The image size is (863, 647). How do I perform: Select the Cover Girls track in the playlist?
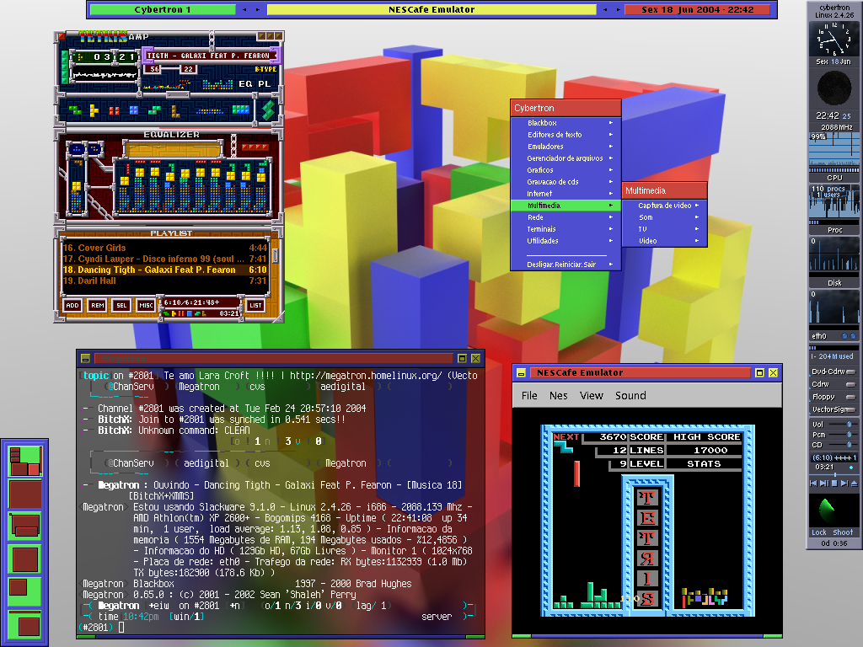coord(164,248)
